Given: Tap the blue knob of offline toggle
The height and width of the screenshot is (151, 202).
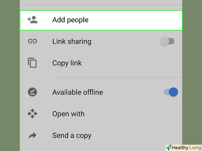Looking at the screenshot, I should pyautogui.click(x=173, y=92).
